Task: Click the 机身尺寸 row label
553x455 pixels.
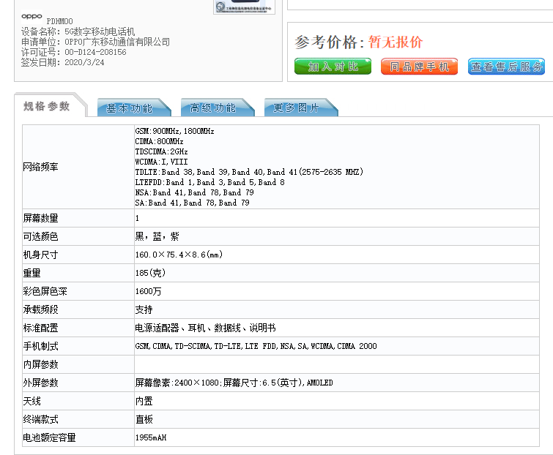Action: click(40, 255)
